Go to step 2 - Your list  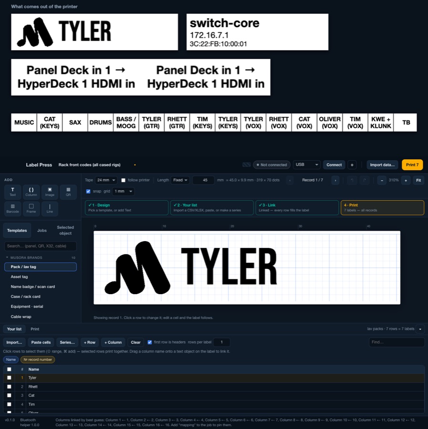click(212, 208)
